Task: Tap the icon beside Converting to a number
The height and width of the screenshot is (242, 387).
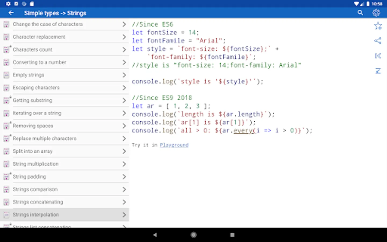Action: [6, 62]
